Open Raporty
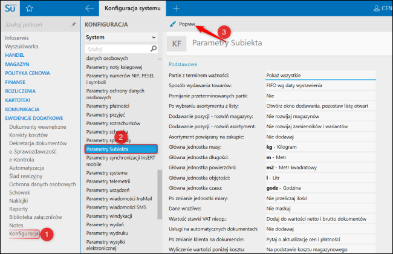Image resolution: width=393 pixels, height=254 pixels. click(18, 209)
